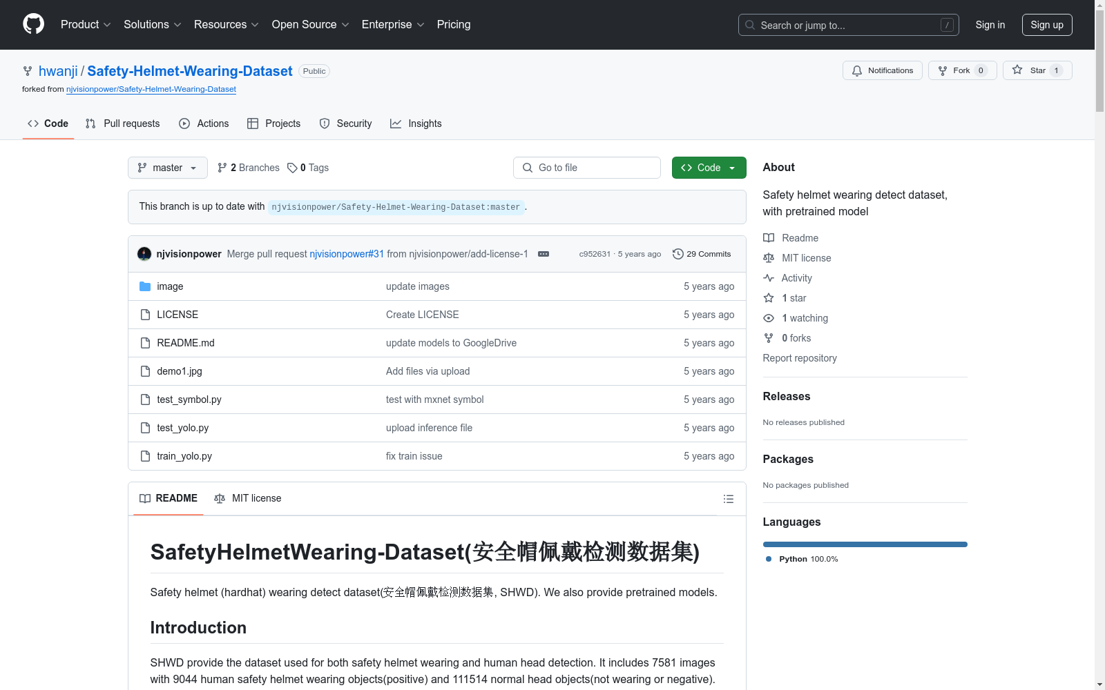Select the MIT license tab in README
Viewport: 1105px width, 690px height.
point(248,498)
